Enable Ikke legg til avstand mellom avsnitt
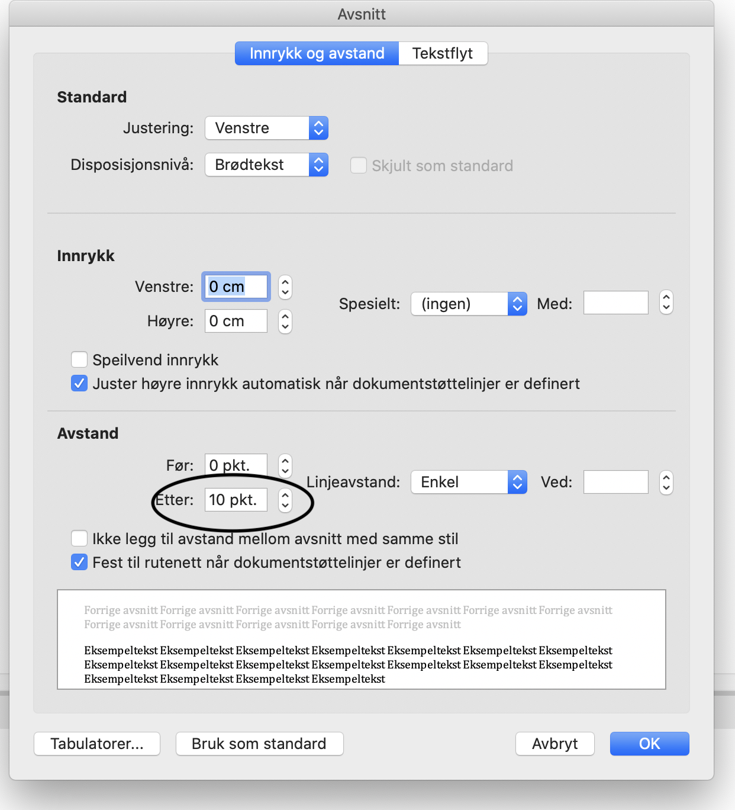Image resolution: width=735 pixels, height=810 pixels. tap(79, 538)
